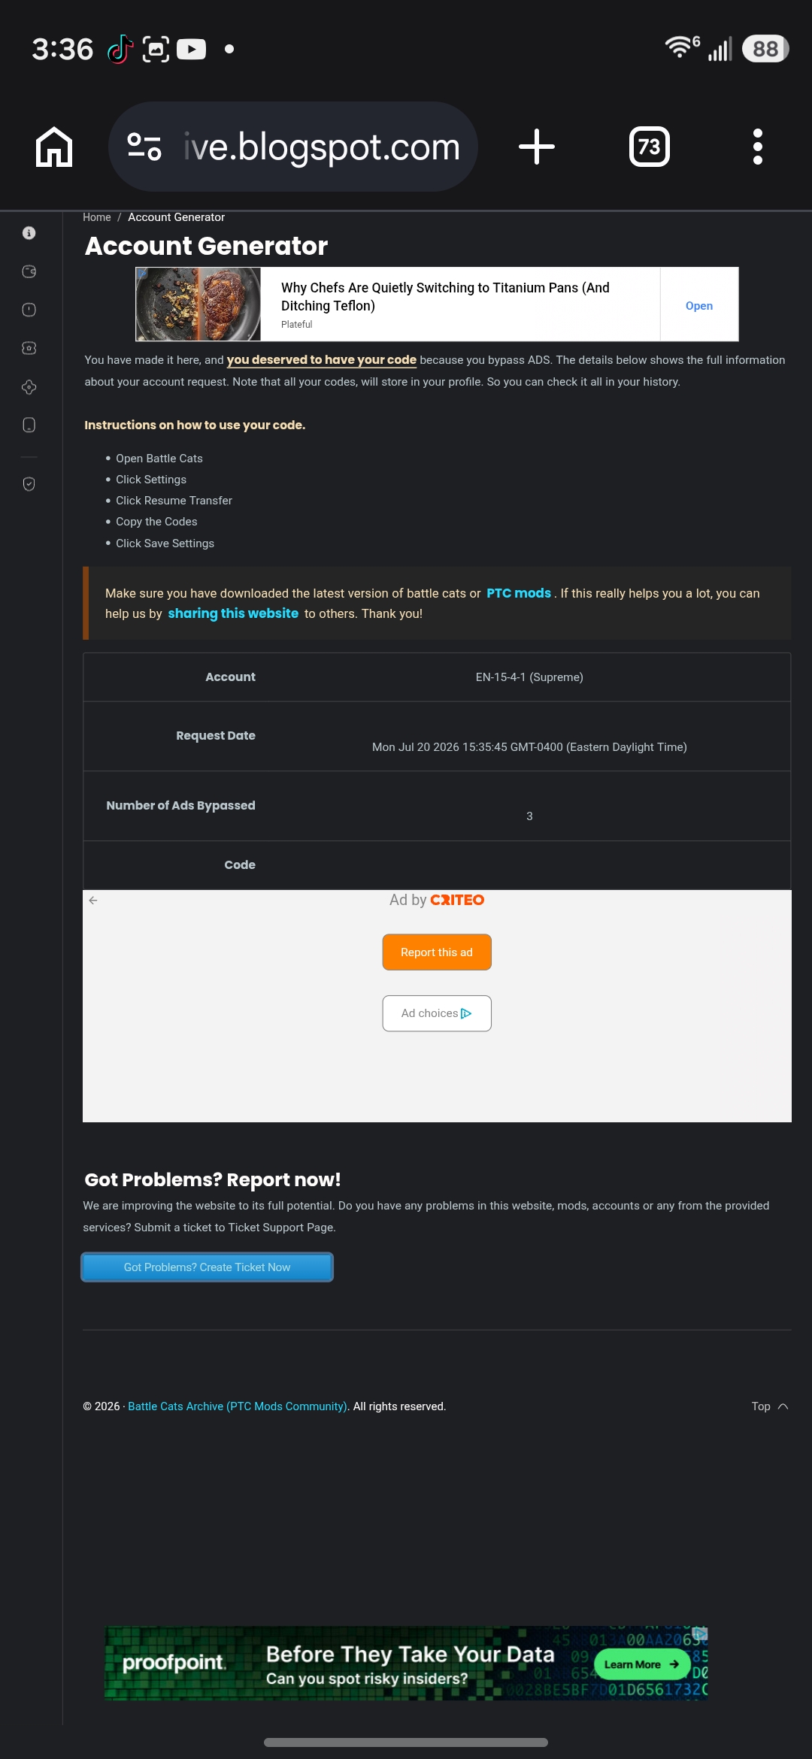The height and width of the screenshot is (1759, 812).
Task: Open the phone device sidebar icon
Action: [29, 425]
